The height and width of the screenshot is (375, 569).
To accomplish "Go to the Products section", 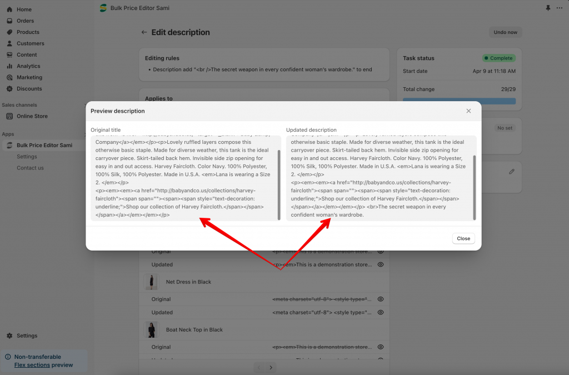I will point(28,32).
